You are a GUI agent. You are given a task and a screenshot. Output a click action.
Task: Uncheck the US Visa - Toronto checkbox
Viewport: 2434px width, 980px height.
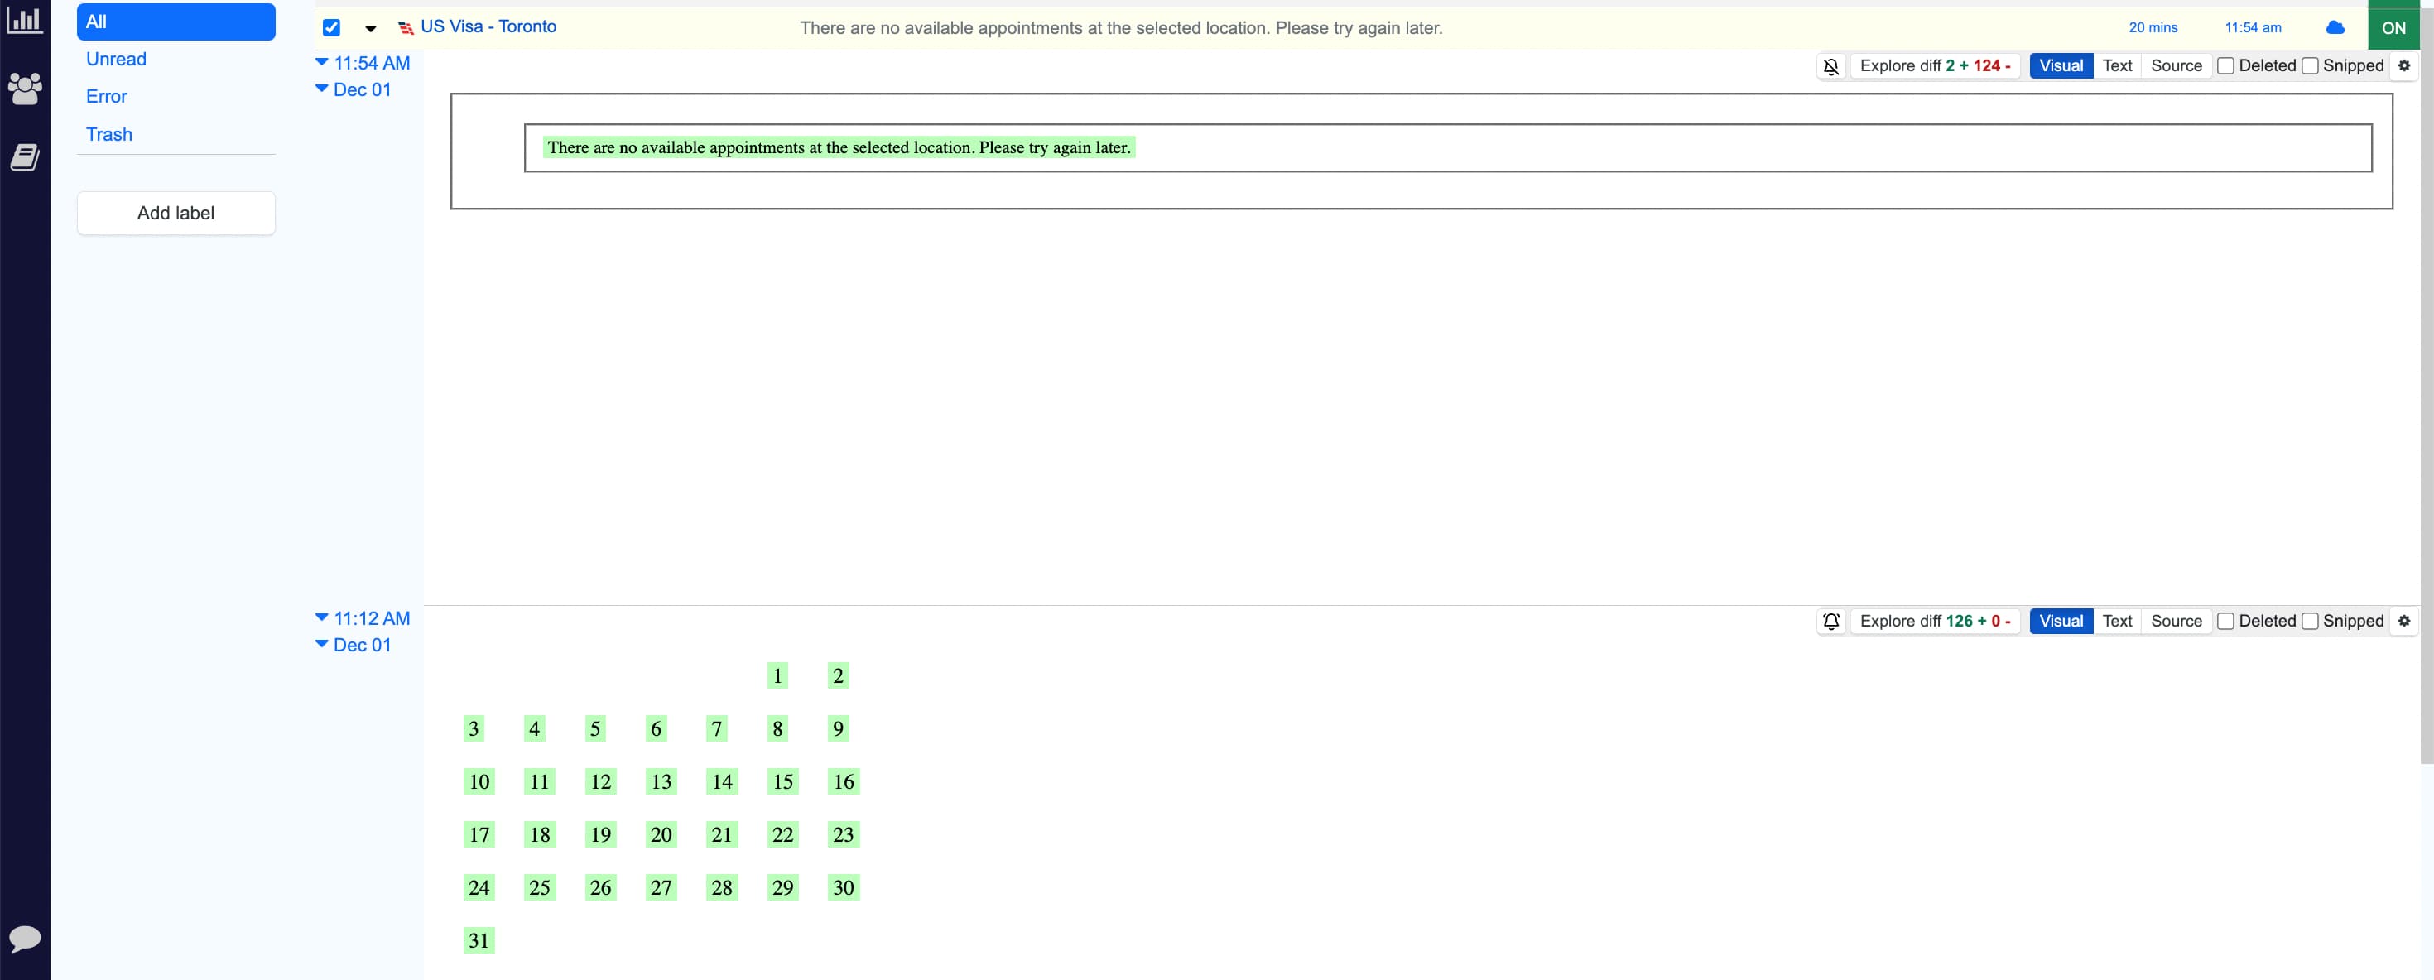coord(330,27)
